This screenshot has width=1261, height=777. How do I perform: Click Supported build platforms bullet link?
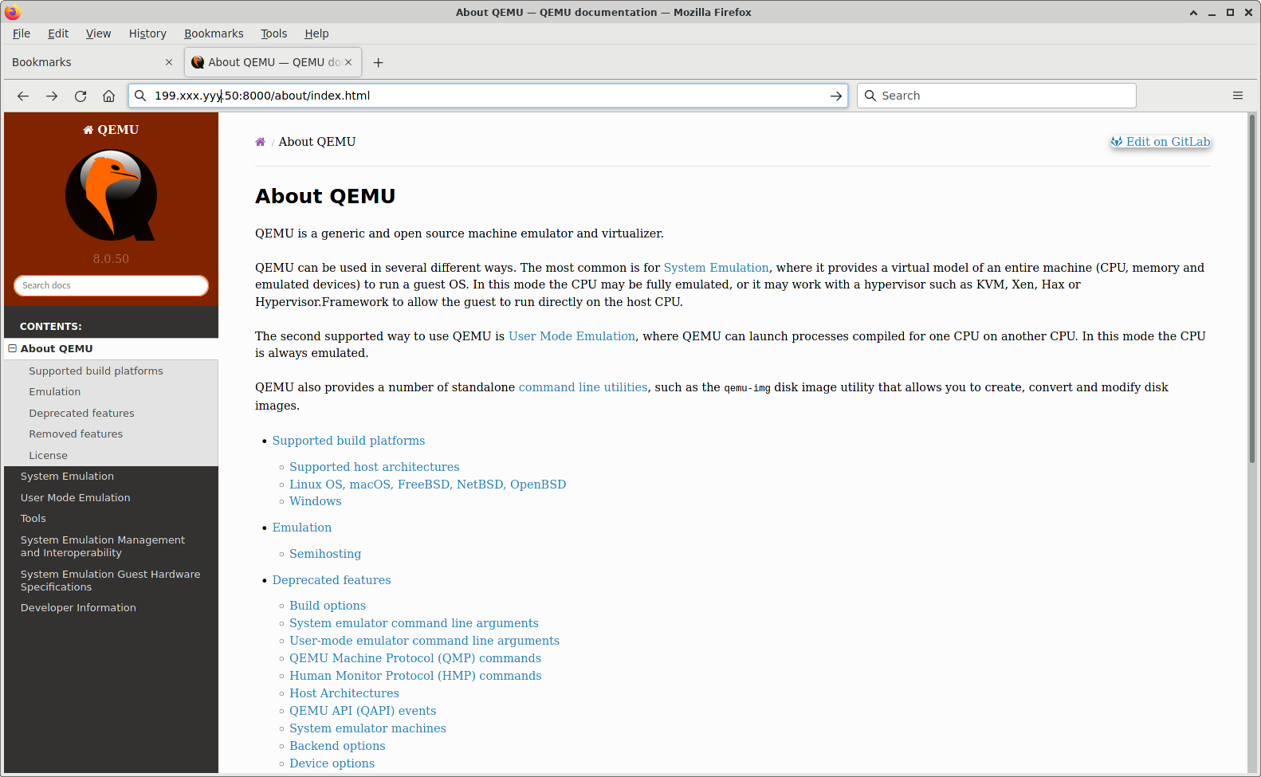[x=348, y=441]
